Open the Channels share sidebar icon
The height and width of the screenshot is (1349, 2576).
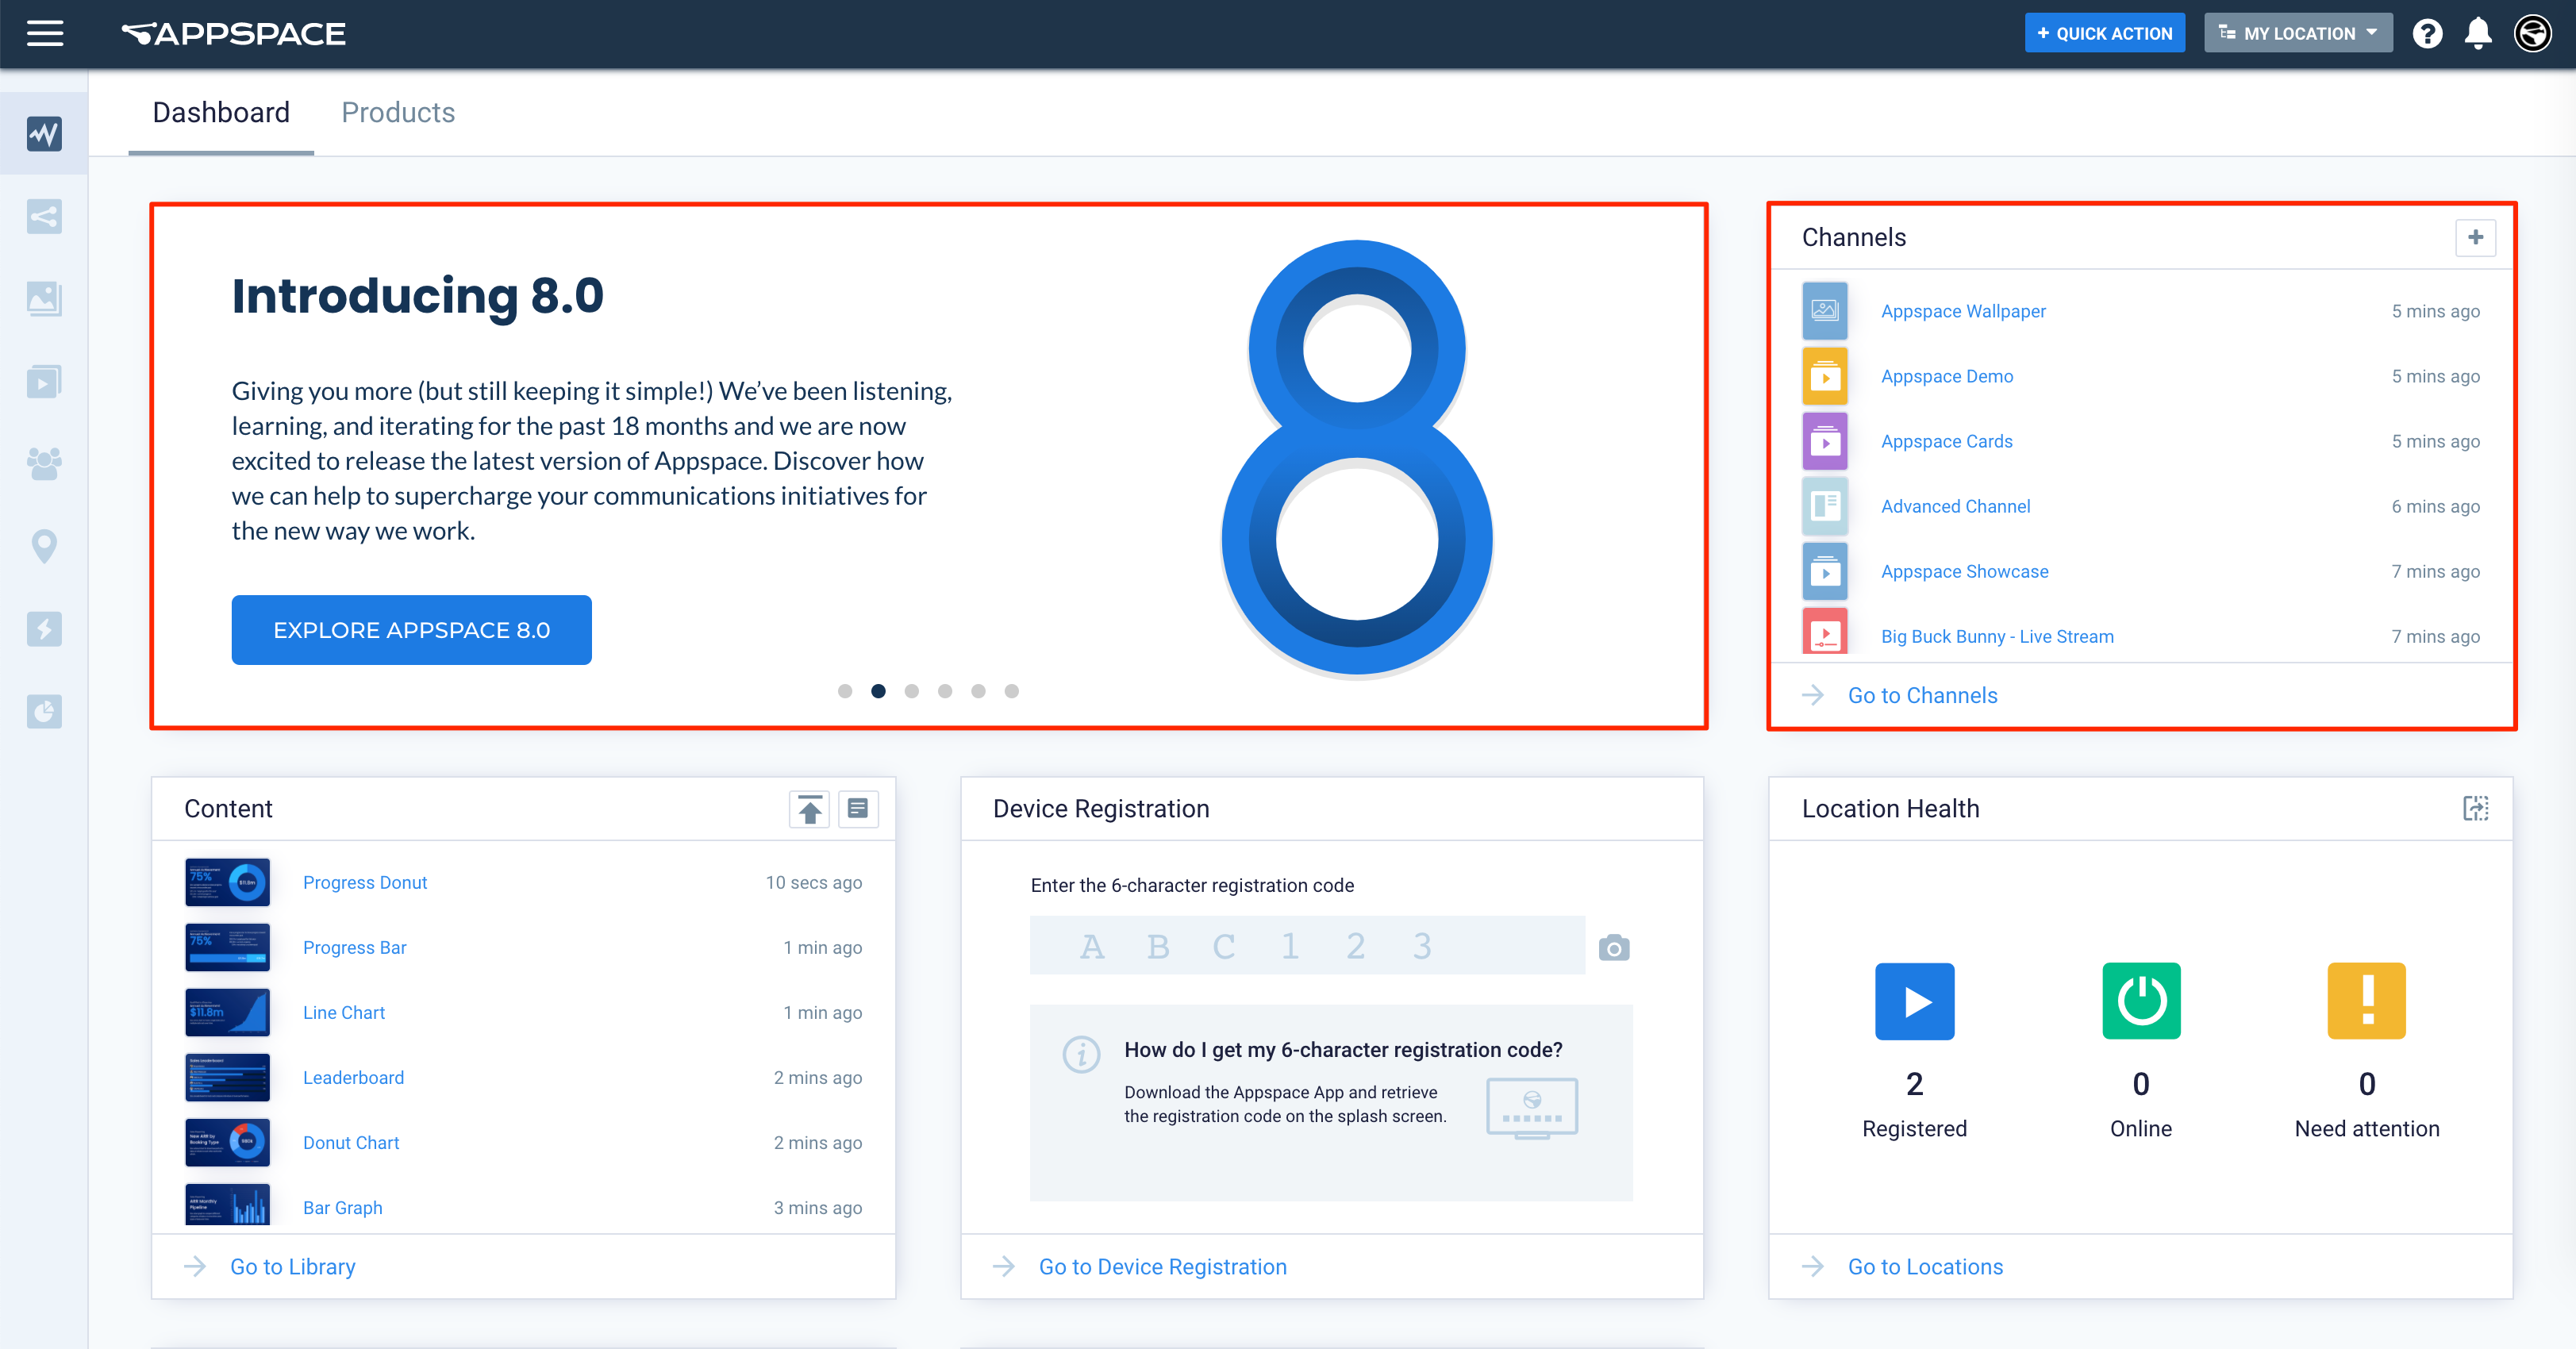(x=44, y=216)
